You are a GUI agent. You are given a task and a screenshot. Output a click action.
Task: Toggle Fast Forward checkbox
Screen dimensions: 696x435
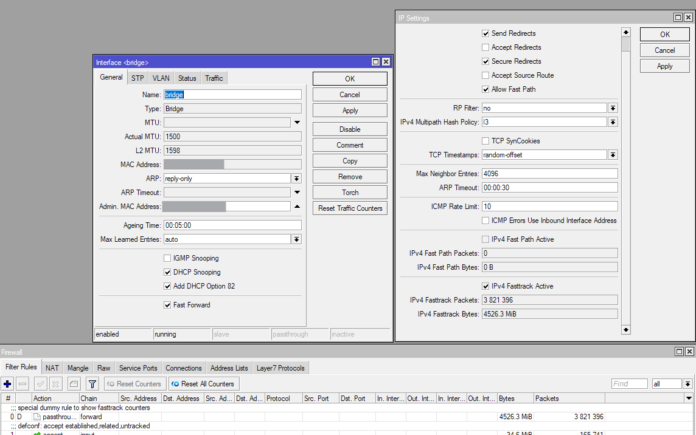tap(167, 305)
